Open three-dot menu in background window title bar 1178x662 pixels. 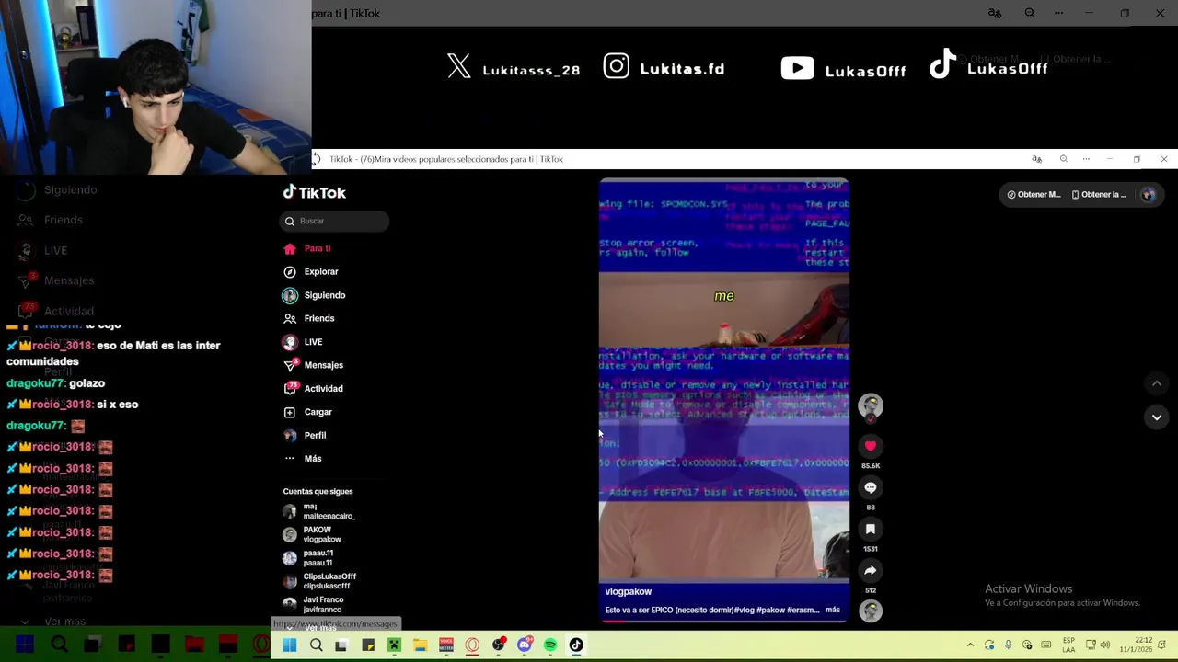click(x=1058, y=13)
